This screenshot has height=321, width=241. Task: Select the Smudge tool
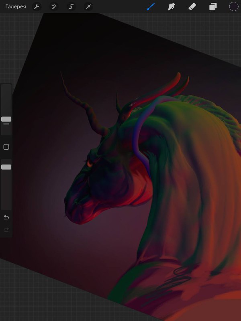pos(172,7)
